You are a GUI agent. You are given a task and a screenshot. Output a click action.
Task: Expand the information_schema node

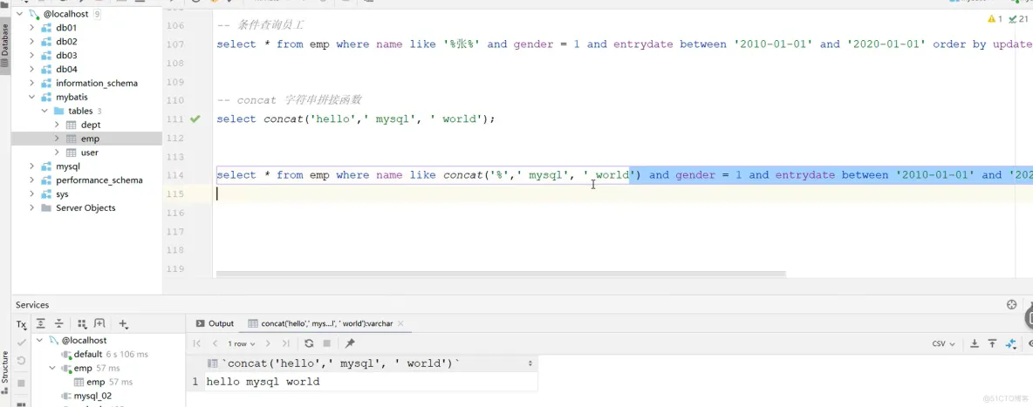coord(31,83)
